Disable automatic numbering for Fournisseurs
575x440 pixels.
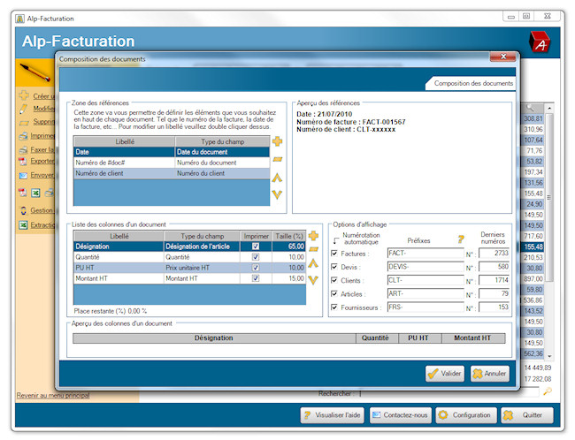(x=333, y=307)
